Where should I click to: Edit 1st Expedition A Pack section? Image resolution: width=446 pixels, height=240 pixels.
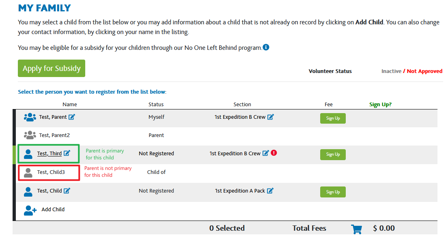pyautogui.click(x=270, y=191)
